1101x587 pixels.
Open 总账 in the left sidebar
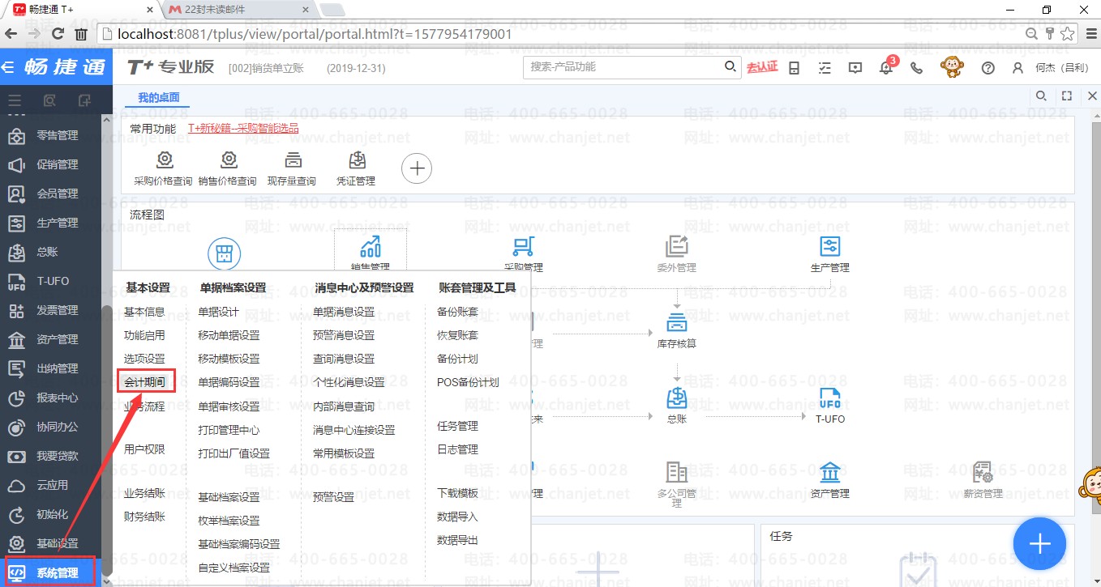tap(47, 252)
